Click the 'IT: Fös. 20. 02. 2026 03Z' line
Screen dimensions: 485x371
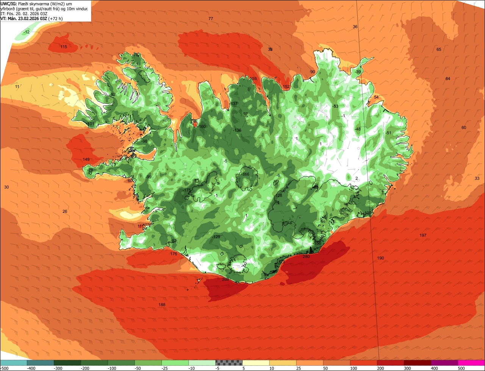(x=24, y=13)
